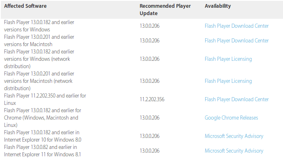Open Flash Player Licensing for Macintosh network distribution
The image size is (283, 162).
tap(228, 81)
